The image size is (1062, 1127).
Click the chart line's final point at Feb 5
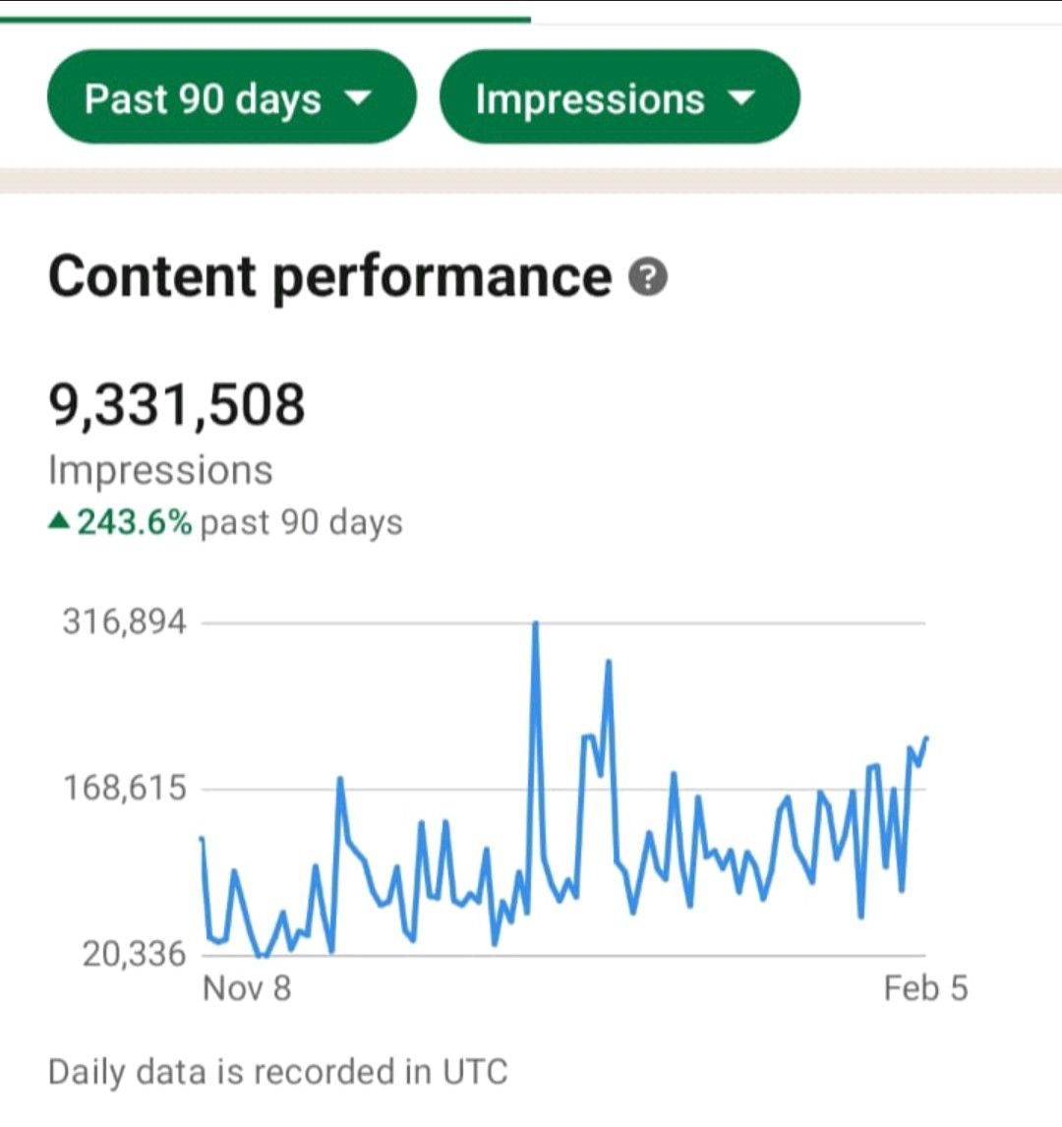(x=926, y=738)
